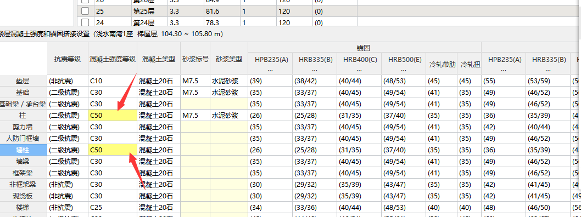The height and width of the screenshot is (217, 581).
Task: Select the 框架梁 row header
Action: point(24,173)
